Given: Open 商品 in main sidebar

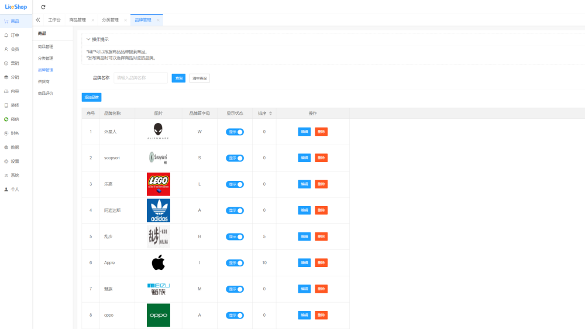Looking at the screenshot, I should (x=15, y=21).
